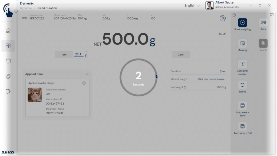277x156 pixels.
Task: Go to the Home sidebar icon
Action: pyautogui.click(x=8, y=31)
